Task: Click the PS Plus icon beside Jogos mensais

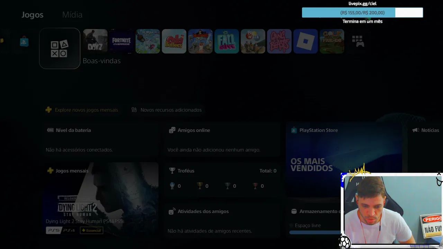Action: click(50, 170)
